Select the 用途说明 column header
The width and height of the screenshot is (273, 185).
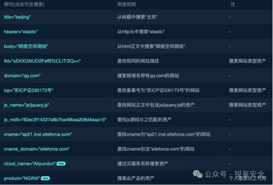(x=126, y=4)
